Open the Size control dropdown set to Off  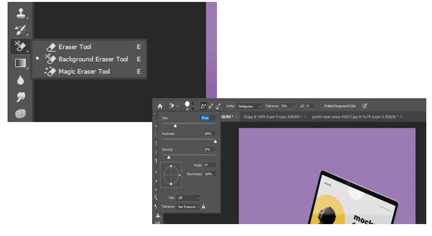[188, 198]
